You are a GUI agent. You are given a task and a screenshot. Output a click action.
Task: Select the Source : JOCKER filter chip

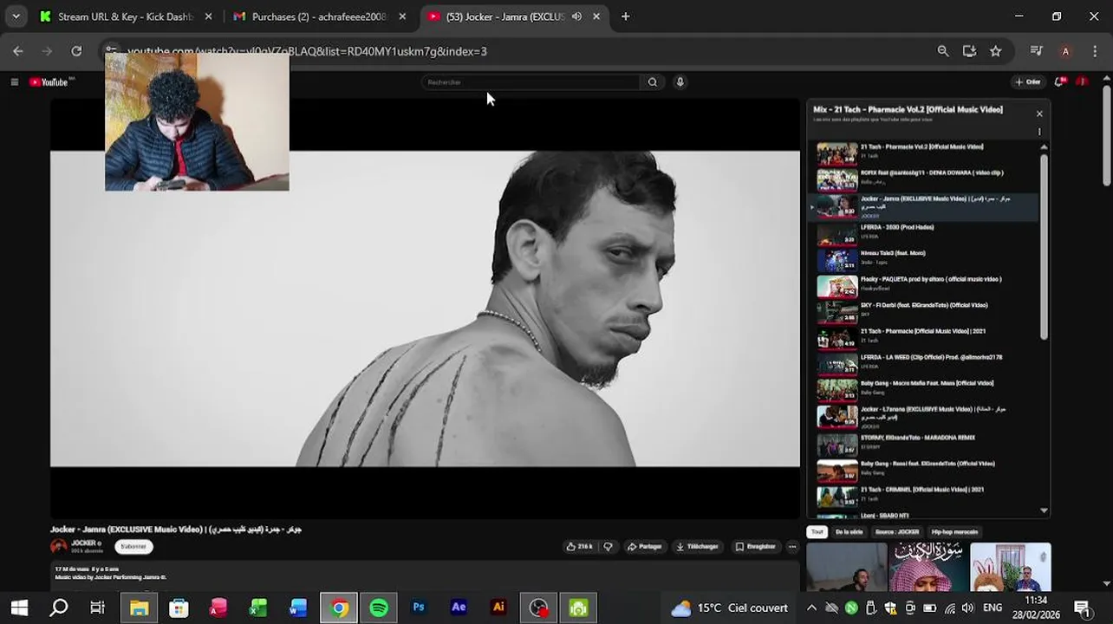click(x=897, y=531)
